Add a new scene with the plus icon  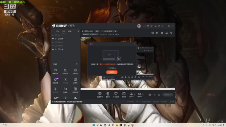click(x=78, y=31)
